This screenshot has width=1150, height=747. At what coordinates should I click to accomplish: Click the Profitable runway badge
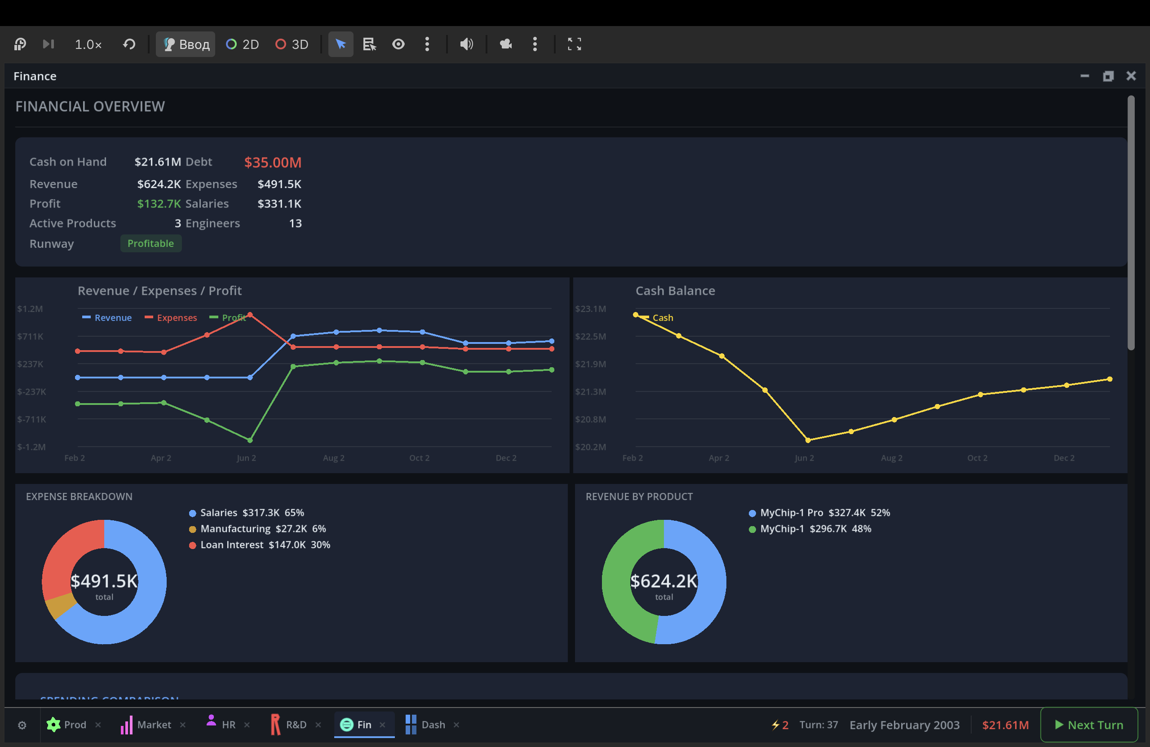(x=150, y=243)
